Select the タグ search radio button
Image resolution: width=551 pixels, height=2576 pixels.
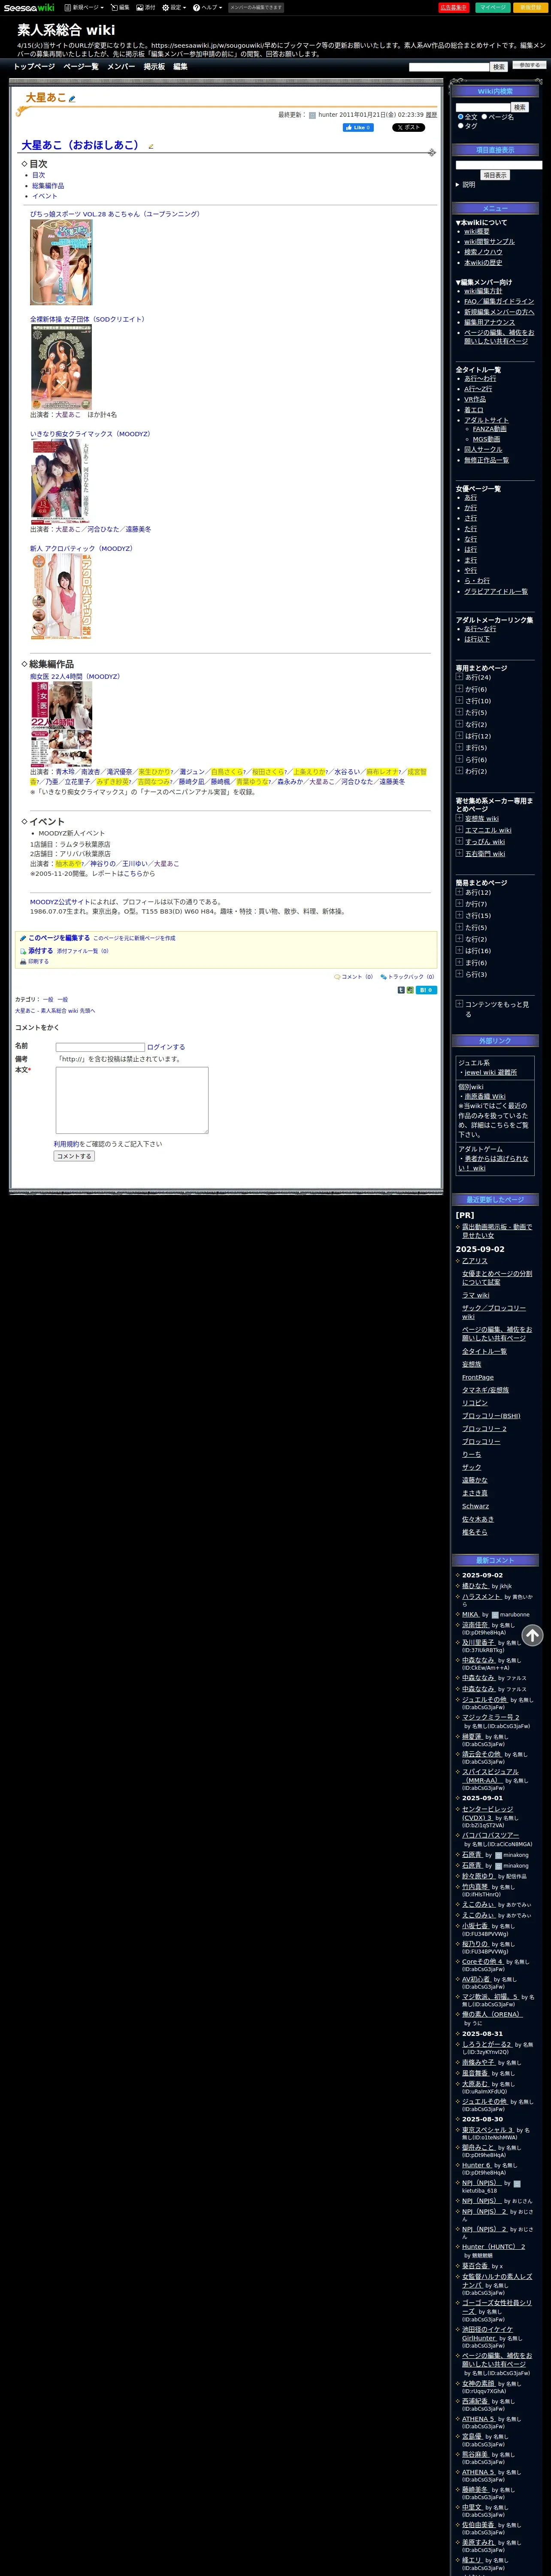[461, 126]
